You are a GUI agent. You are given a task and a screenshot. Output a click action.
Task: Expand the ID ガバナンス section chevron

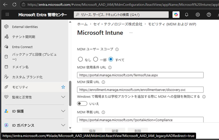[x=63, y=125]
